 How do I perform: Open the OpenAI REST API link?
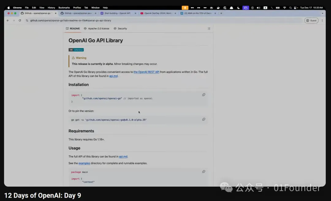pyautogui.click(x=146, y=72)
